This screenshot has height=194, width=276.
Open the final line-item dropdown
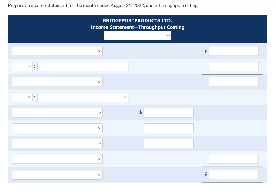point(57,174)
